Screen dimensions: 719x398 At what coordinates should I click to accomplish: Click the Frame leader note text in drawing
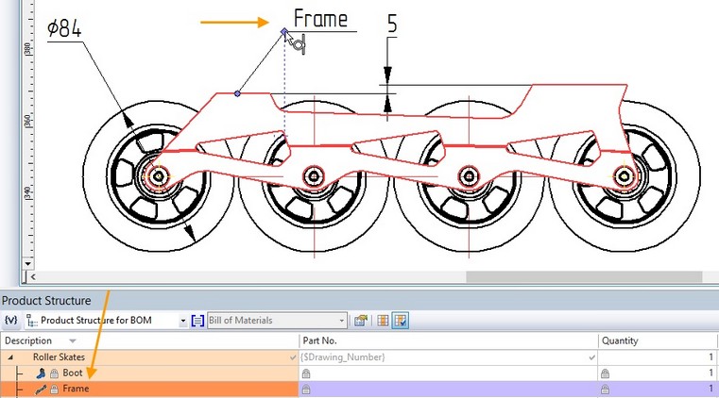coord(320,20)
